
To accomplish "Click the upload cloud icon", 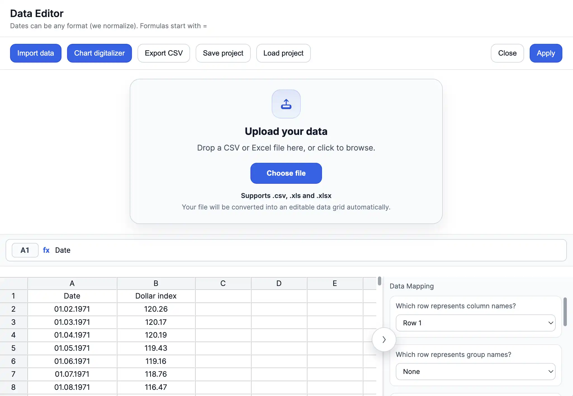I will [x=286, y=104].
